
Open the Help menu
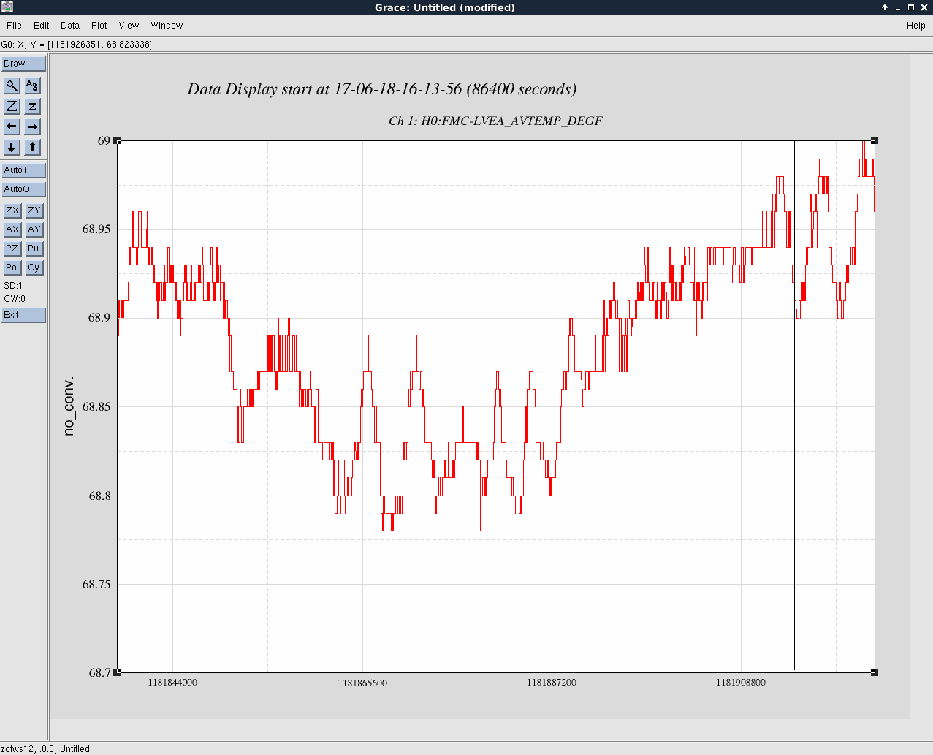click(915, 26)
